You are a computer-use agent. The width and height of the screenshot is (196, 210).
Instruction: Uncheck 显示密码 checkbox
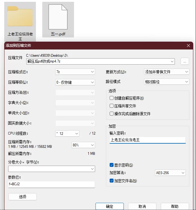click(x=111, y=165)
